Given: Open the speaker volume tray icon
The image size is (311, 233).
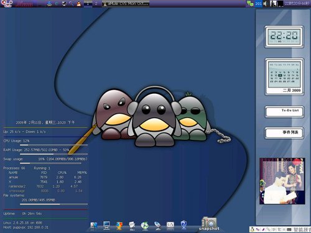Looking at the screenshot, I should [265, 4].
